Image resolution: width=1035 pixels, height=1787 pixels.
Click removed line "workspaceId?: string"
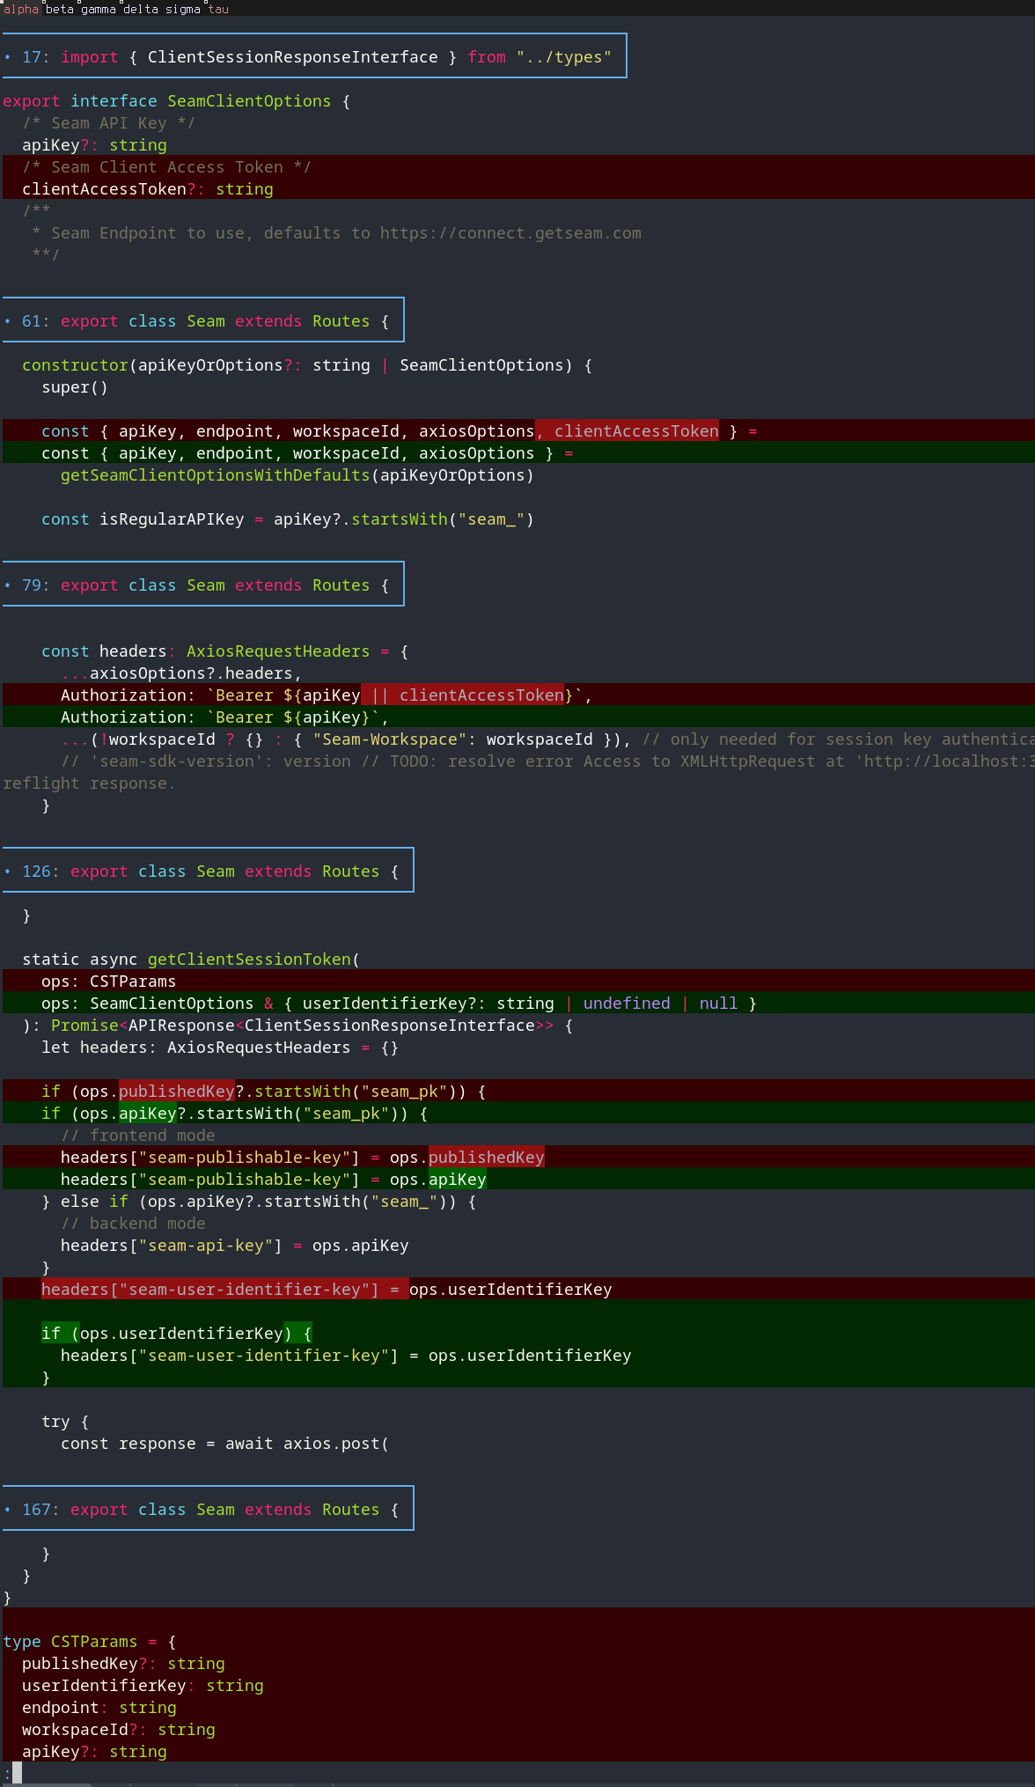[119, 1730]
